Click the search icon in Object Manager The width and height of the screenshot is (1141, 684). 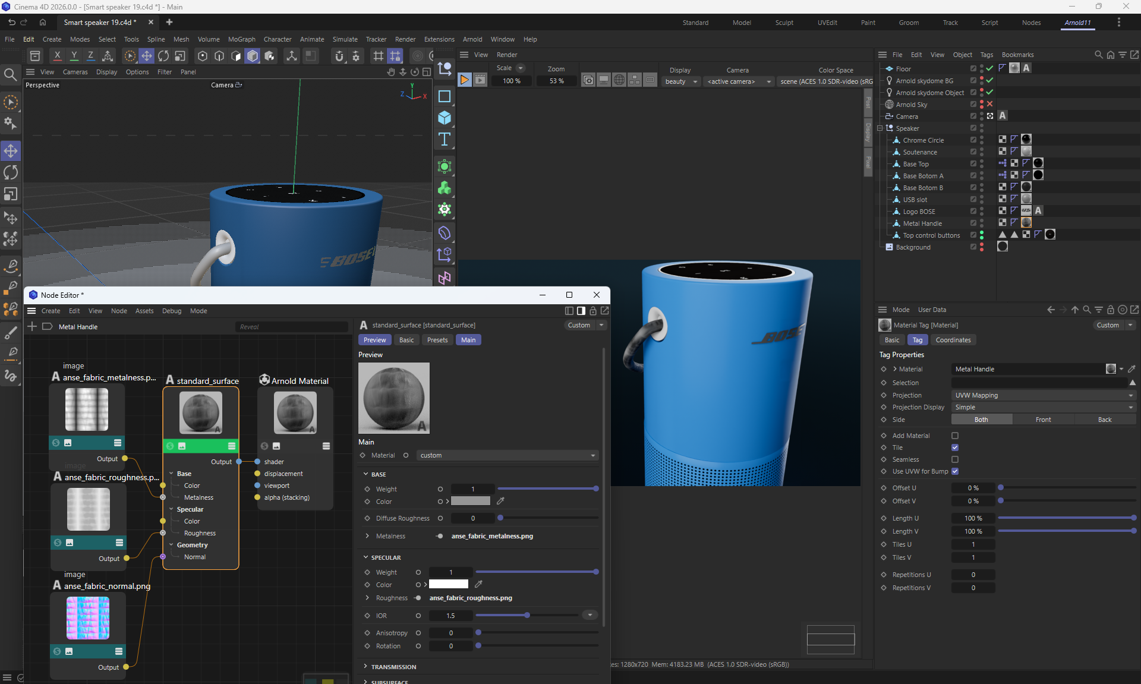coord(1098,55)
